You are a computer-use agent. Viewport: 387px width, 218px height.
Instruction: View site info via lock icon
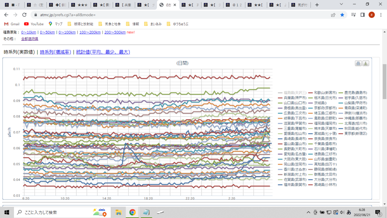click(x=36, y=15)
